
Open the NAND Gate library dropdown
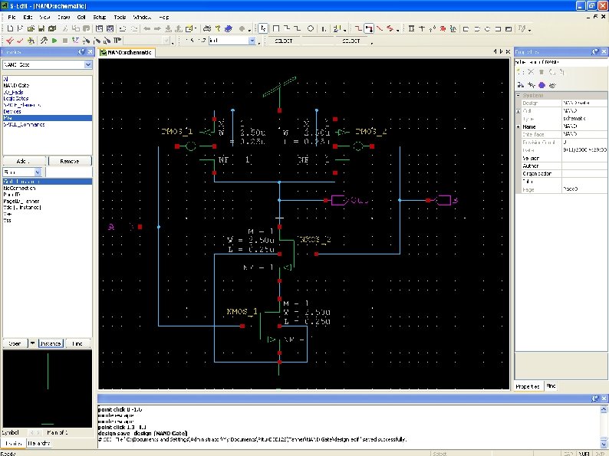coord(87,65)
